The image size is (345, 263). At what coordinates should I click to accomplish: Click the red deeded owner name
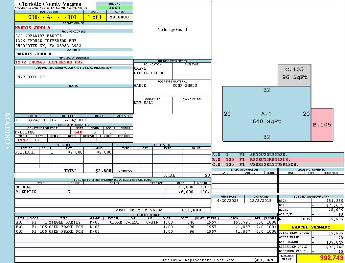[x=33, y=28]
